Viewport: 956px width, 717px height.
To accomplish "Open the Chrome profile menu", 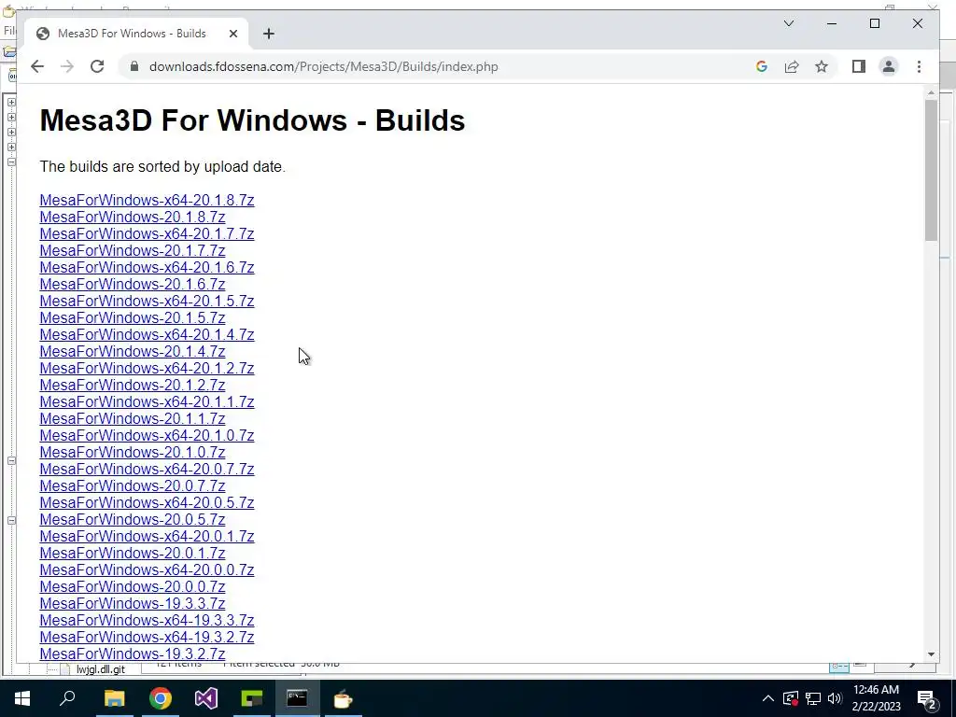I will [889, 66].
